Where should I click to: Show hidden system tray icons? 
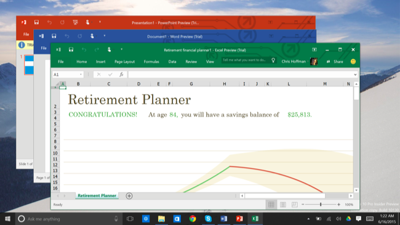[308, 219]
